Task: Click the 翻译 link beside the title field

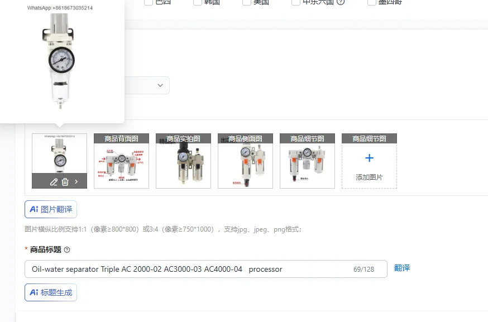Action: pos(402,268)
